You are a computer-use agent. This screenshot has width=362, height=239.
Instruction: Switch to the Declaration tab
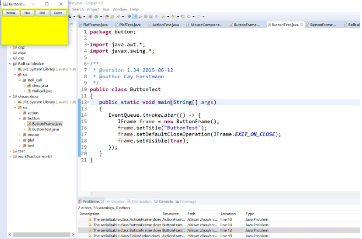[139, 202]
